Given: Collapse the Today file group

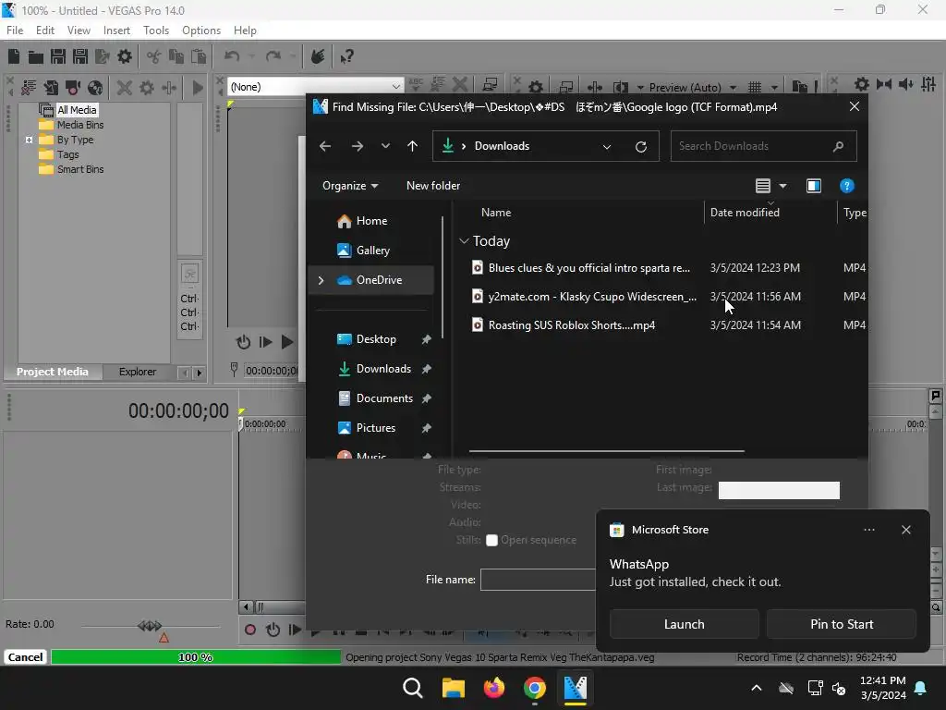Looking at the screenshot, I should tap(464, 241).
